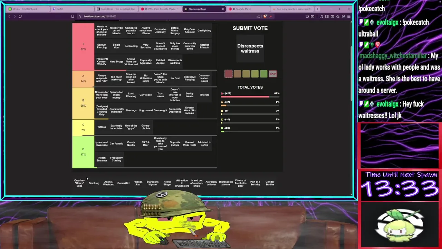Select the 'Illiterate' tier item
Screen dimensions: 442x249
pyautogui.click(x=204, y=95)
